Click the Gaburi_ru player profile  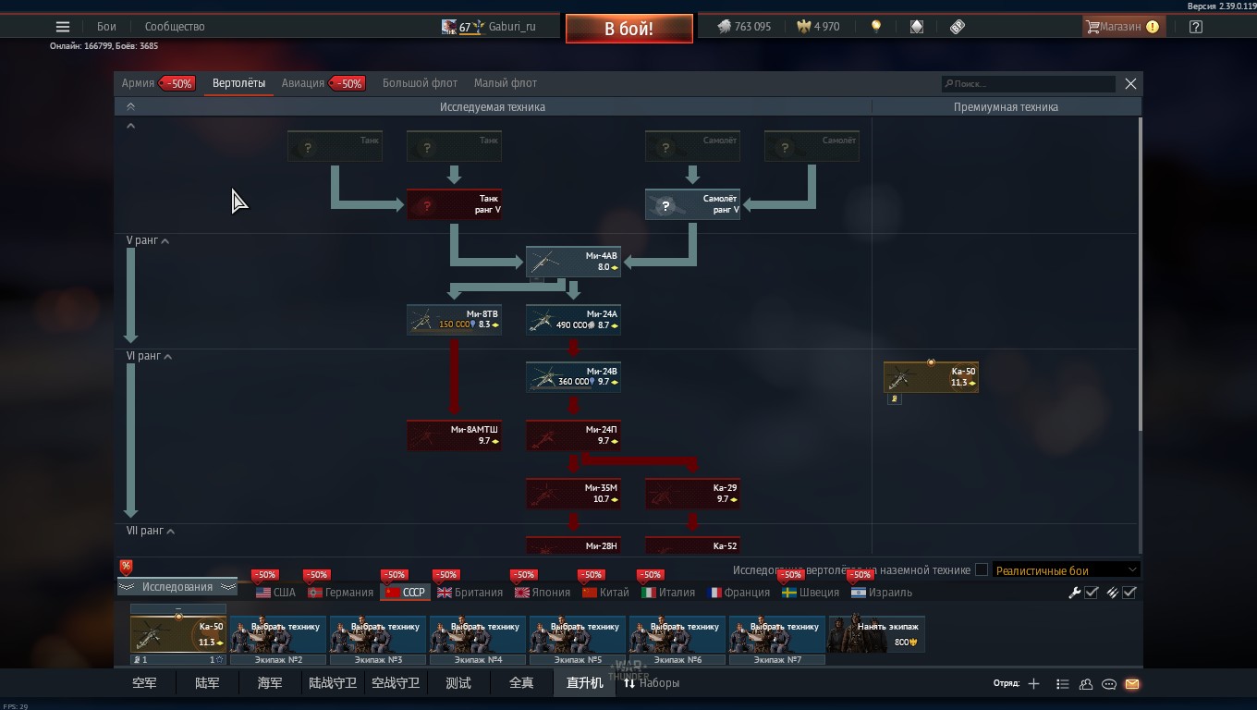coord(488,27)
